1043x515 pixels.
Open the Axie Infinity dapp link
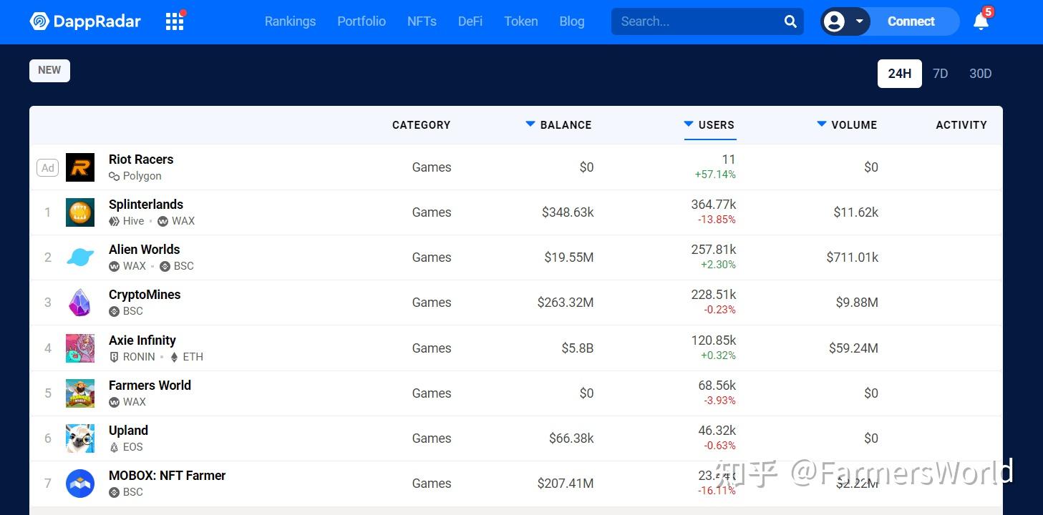(142, 340)
